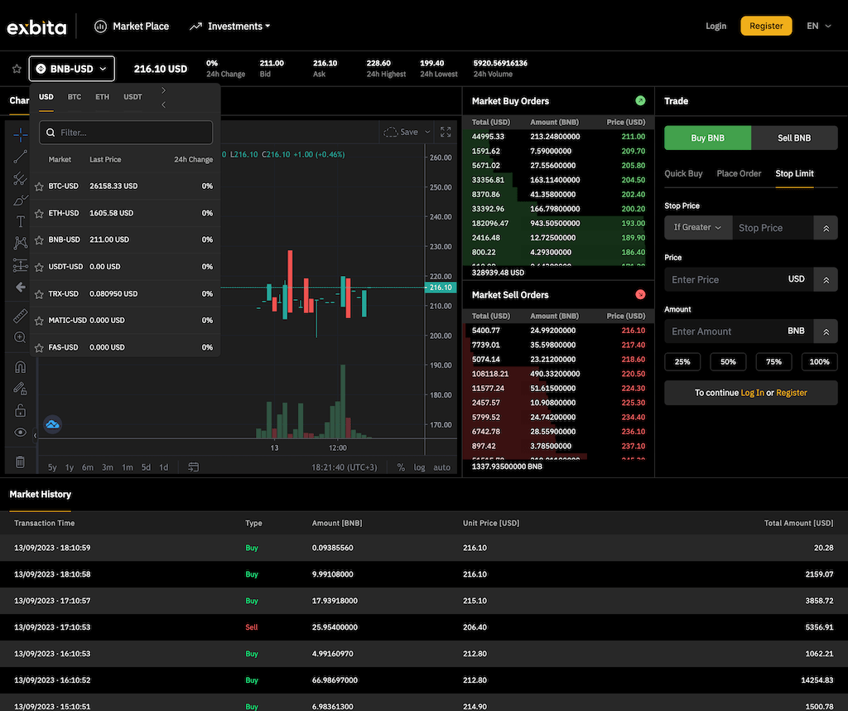The width and height of the screenshot is (848, 711).
Task: Expand the Price field stepper arrows
Action: [x=826, y=280]
